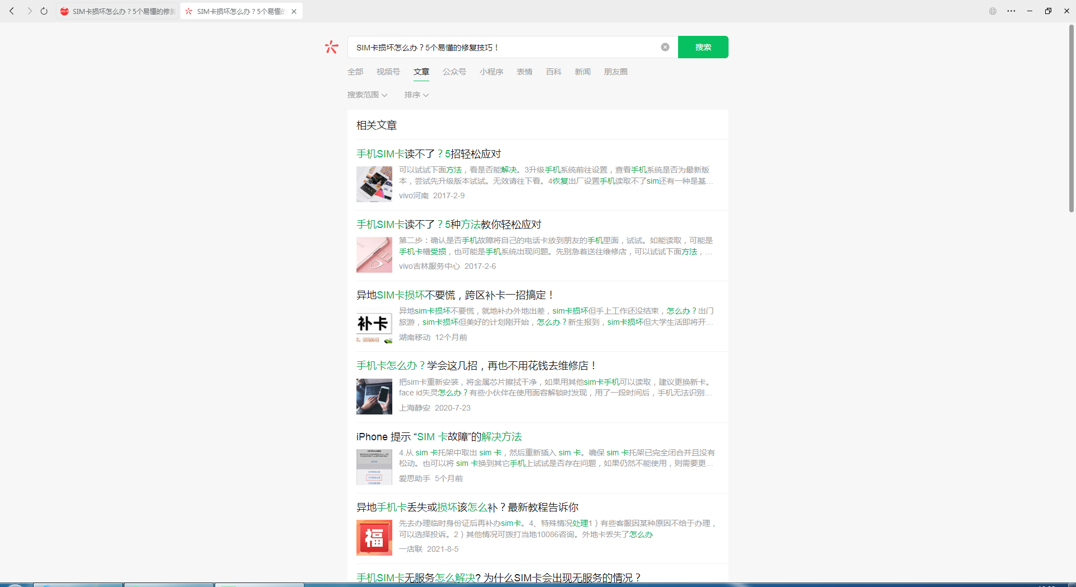This screenshot has width=1076, height=587.
Task: Click the page vertical scrollbar thumb
Action: click(1072, 118)
